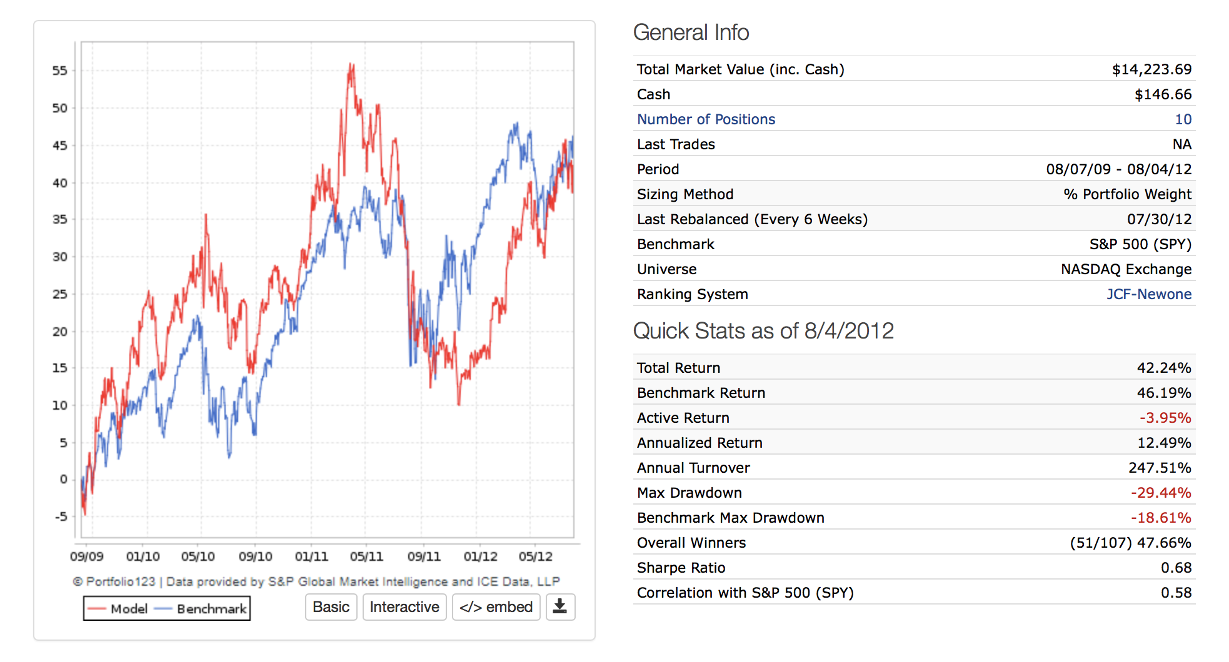Screen dimensions: 1229x662
Task: Click the positions count value 10
Action: (1183, 119)
